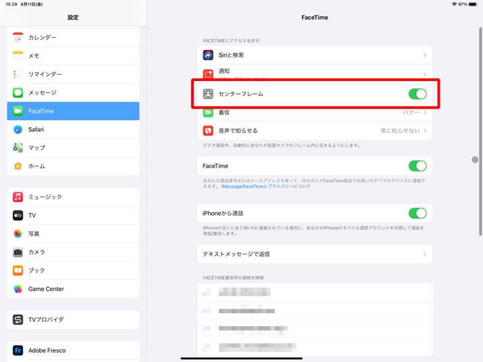This screenshot has height=362, width=483.
Task: Select Game Center in settings list
Action: 74,289
